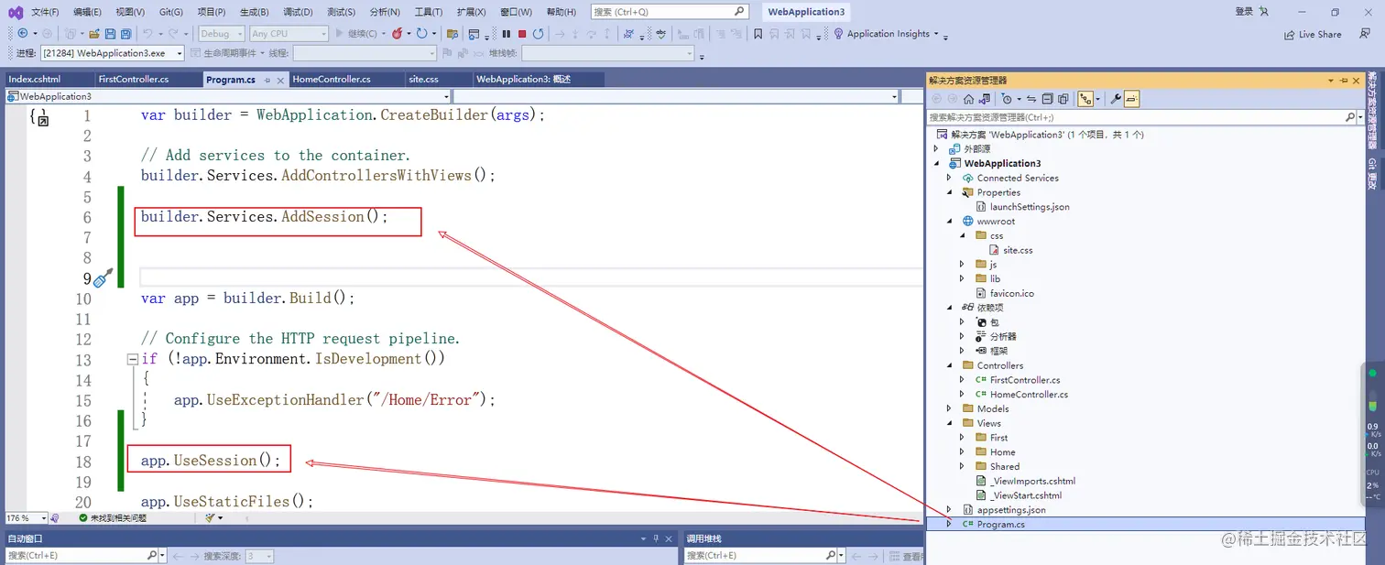
Task: Toggle the nested view button in Solution Explorer
Action: pyautogui.click(x=1085, y=99)
